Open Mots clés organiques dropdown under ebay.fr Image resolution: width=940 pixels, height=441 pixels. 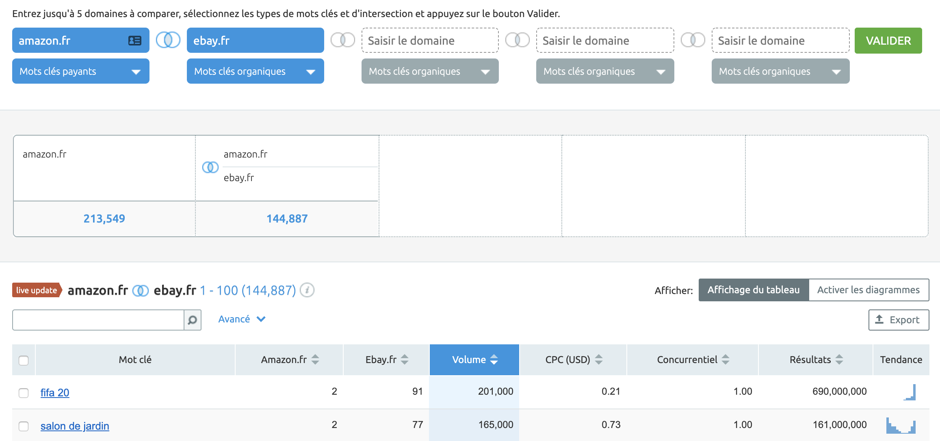pyautogui.click(x=256, y=71)
